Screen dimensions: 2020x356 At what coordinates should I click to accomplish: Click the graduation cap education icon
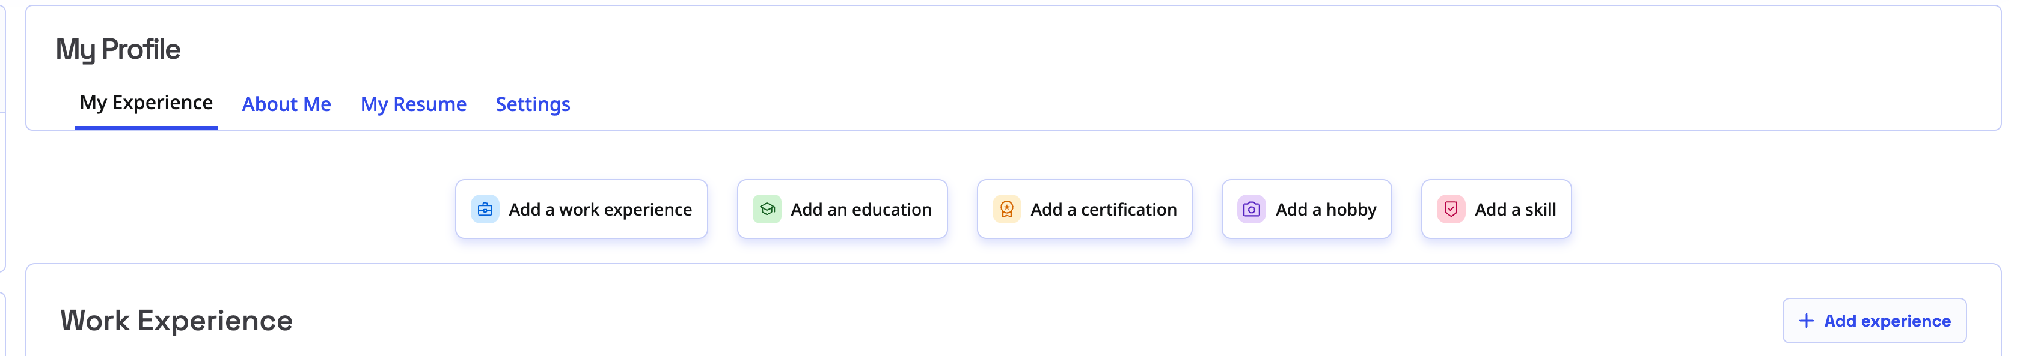[767, 209]
